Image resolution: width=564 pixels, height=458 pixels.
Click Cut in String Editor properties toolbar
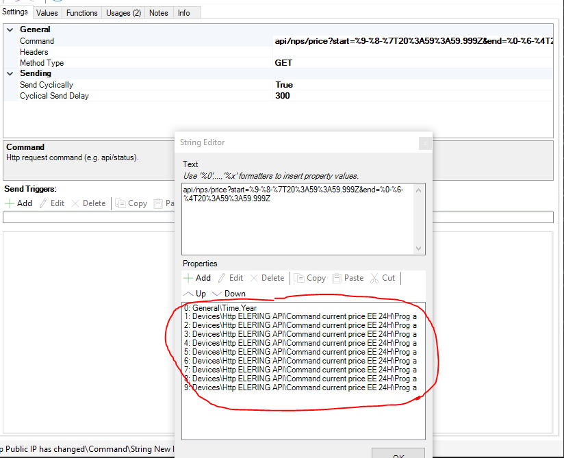coord(383,278)
